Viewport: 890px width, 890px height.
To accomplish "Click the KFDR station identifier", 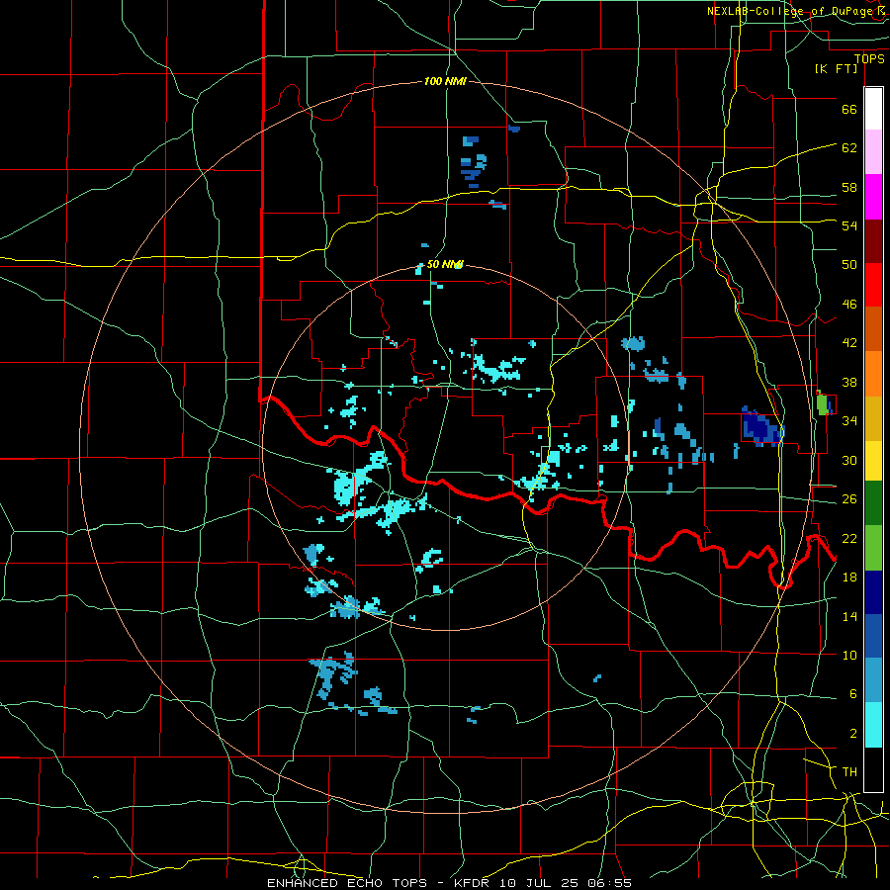I will [474, 883].
